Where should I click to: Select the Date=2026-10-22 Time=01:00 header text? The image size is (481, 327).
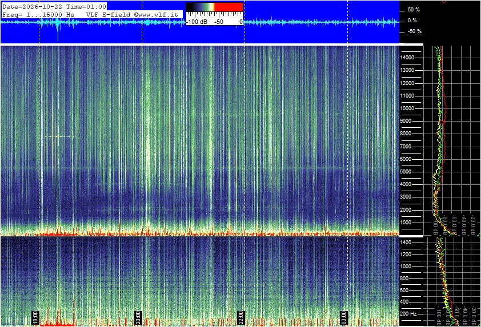[54, 6]
